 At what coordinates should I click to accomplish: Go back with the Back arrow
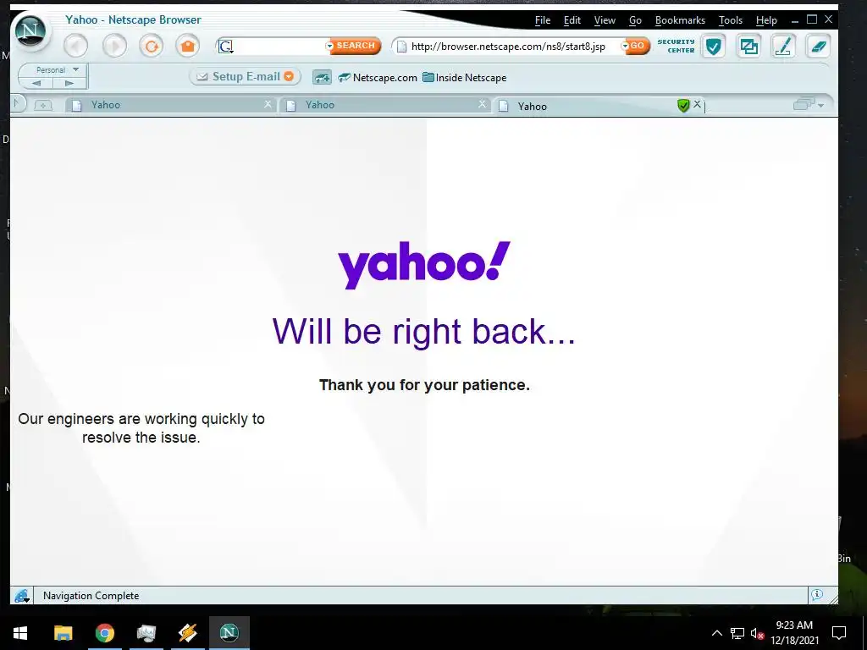(x=75, y=46)
